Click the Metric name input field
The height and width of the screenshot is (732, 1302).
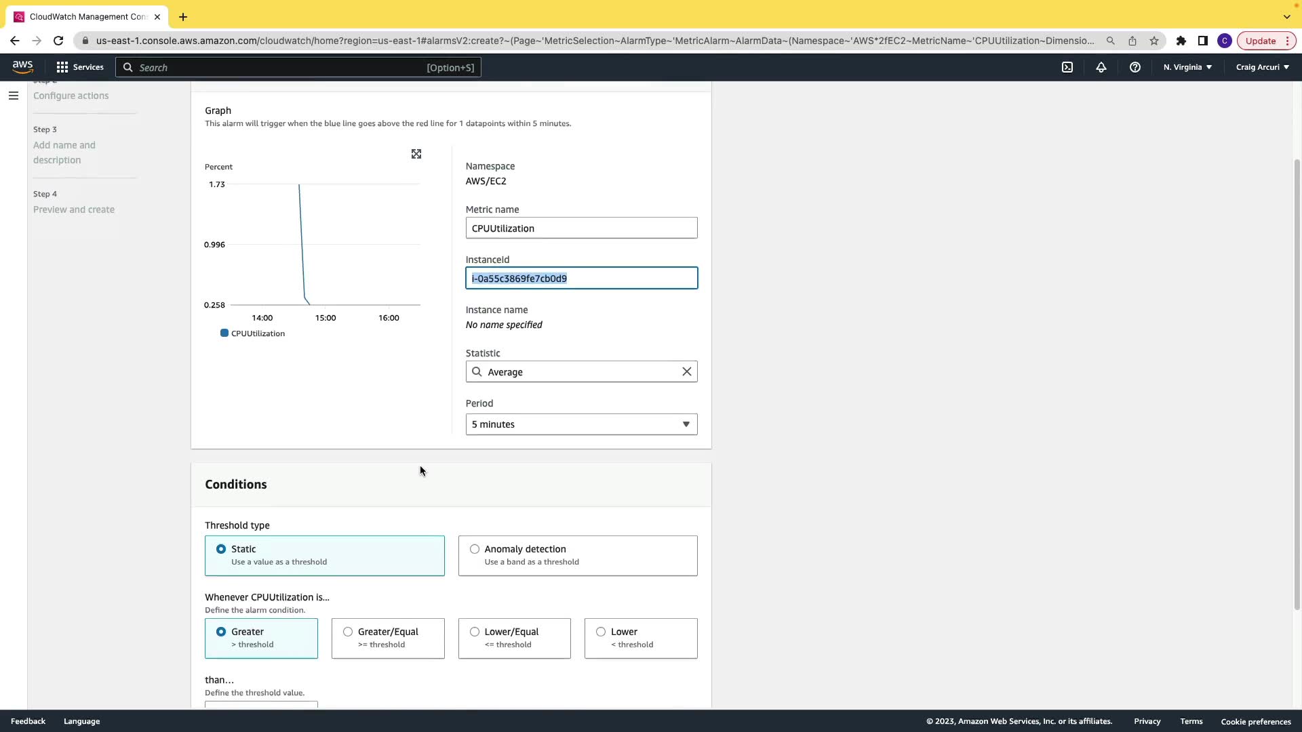[x=581, y=228]
